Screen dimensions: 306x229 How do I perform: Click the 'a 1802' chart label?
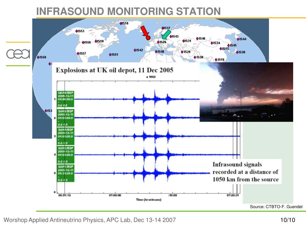(x=151, y=77)
